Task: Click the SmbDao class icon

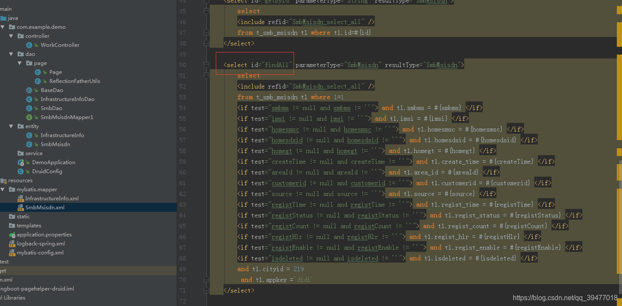Action: coord(29,108)
